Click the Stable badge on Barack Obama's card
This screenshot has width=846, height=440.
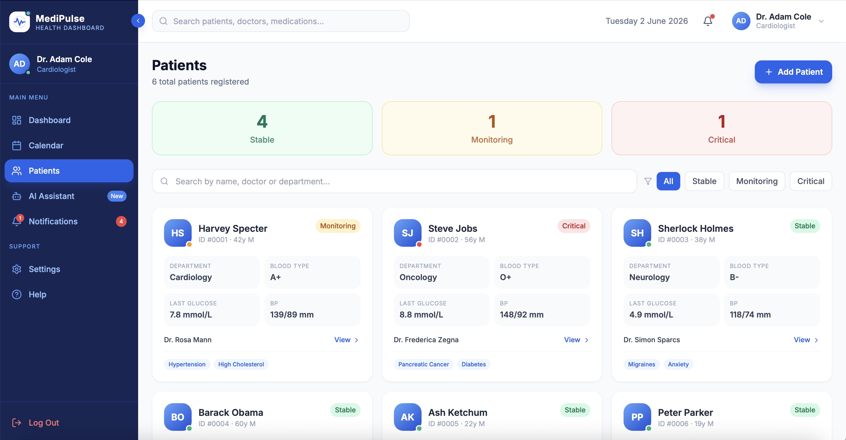pyautogui.click(x=345, y=410)
